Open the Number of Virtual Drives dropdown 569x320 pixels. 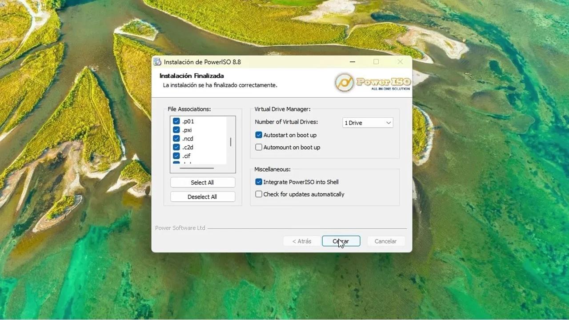point(388,122)
